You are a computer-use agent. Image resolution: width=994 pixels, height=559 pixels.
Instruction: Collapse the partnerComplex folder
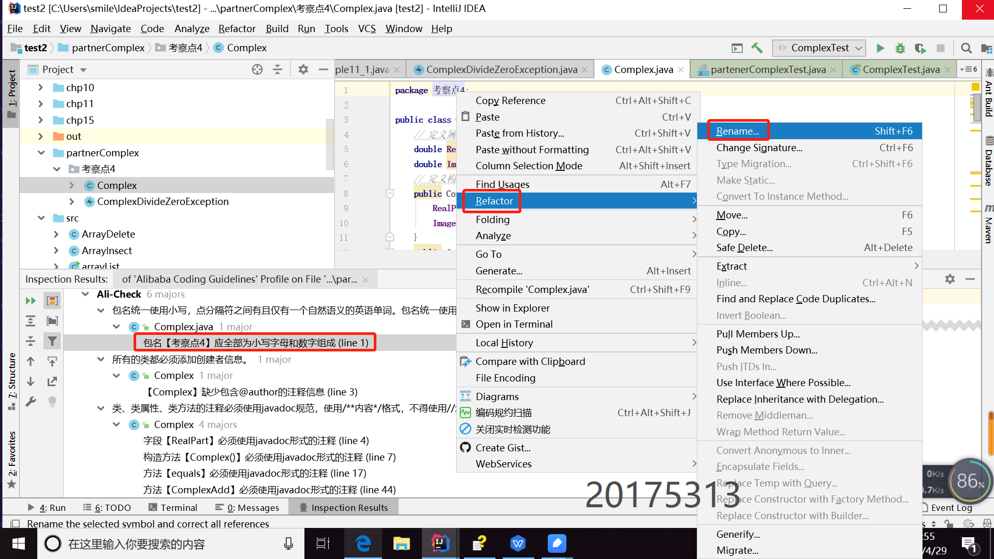40,153
